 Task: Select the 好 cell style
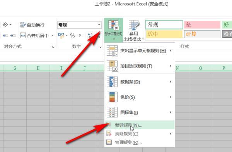point(227,25)
